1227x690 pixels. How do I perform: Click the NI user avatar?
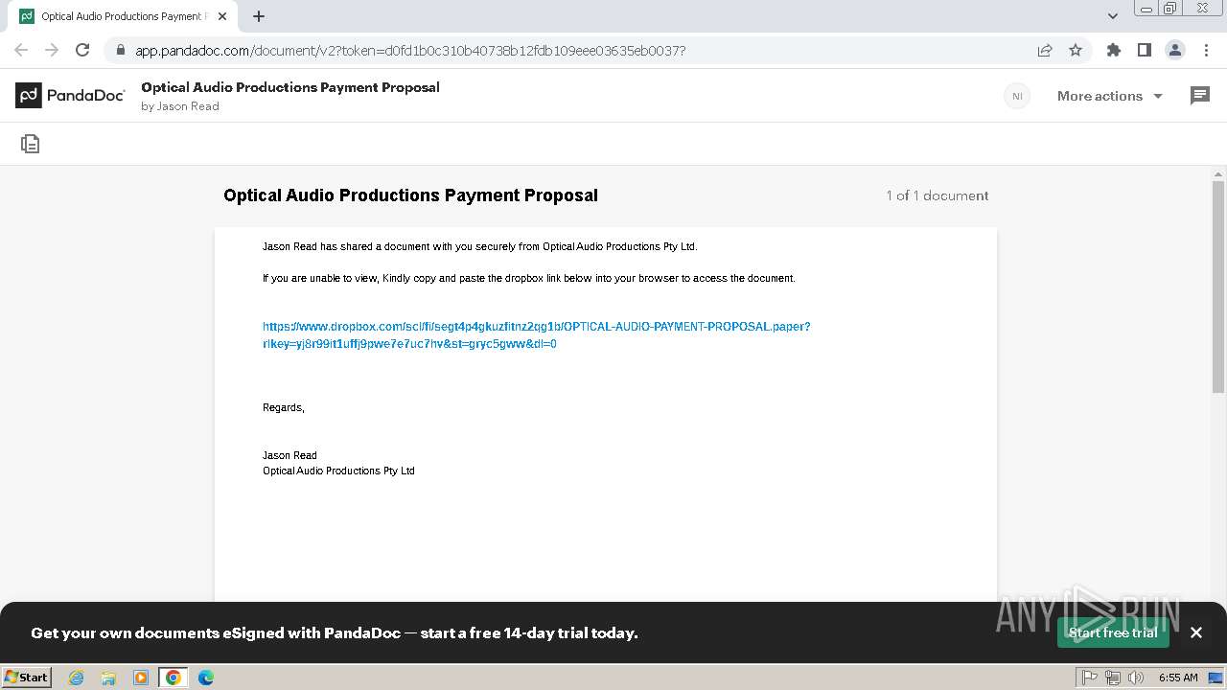1017,96
